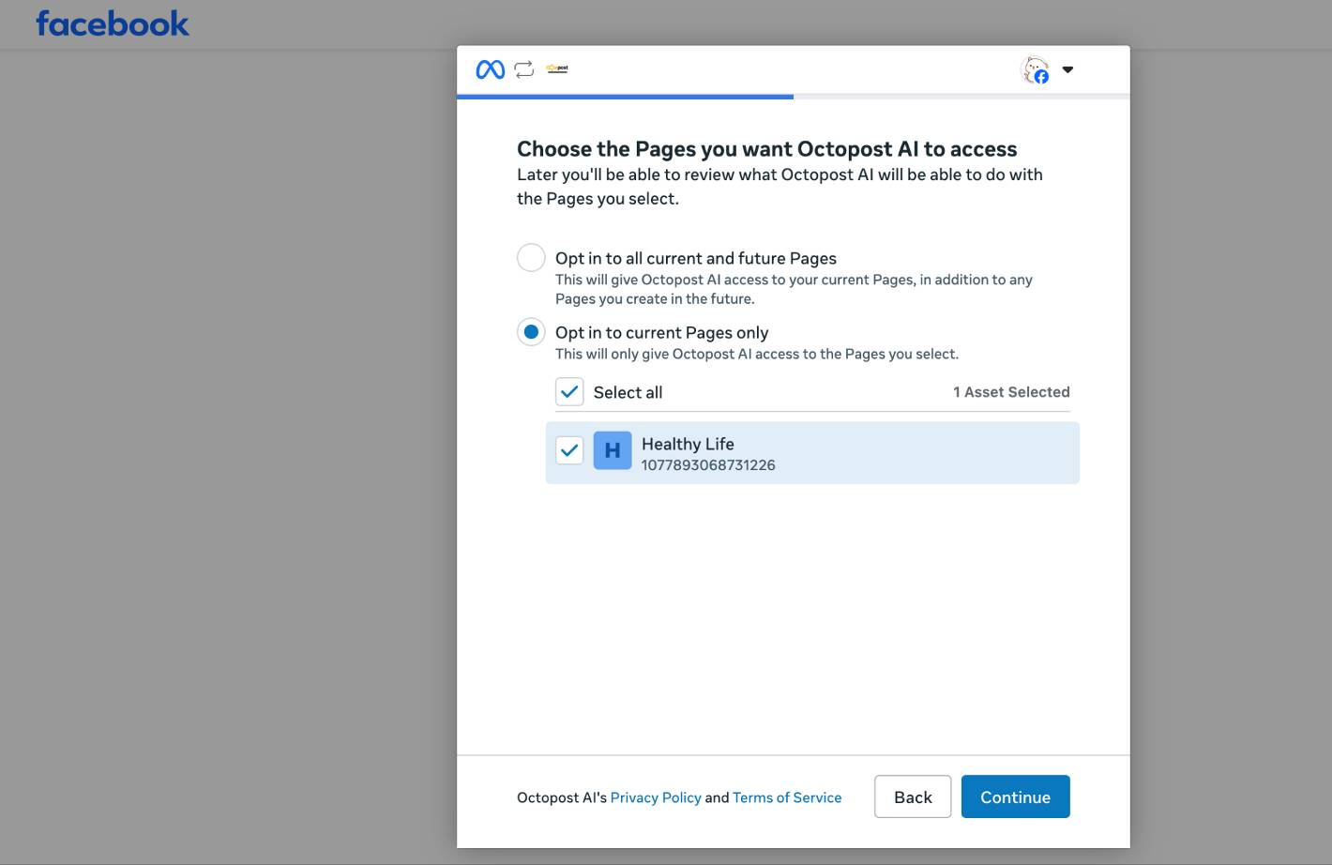The height and width of the screenshot is (865, 1332).
Task: Toggle the 'Select all' checkbox
Action: point(569,392)
